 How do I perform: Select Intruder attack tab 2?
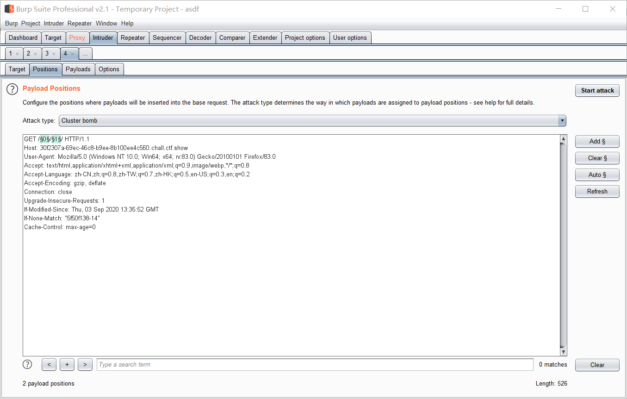click(x=28, y=54)
